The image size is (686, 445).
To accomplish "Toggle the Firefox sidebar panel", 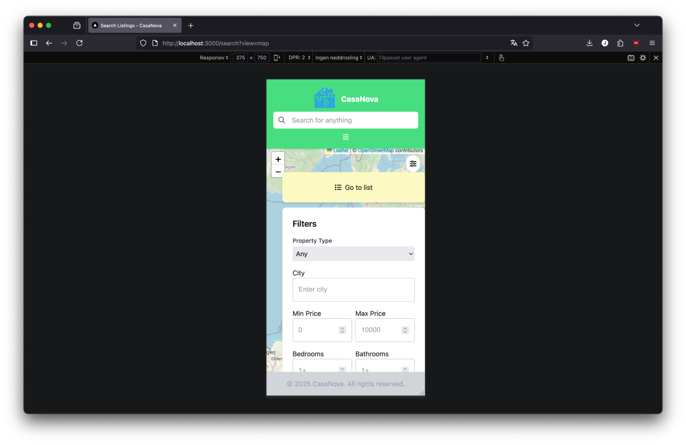I will tap(34, 43).
